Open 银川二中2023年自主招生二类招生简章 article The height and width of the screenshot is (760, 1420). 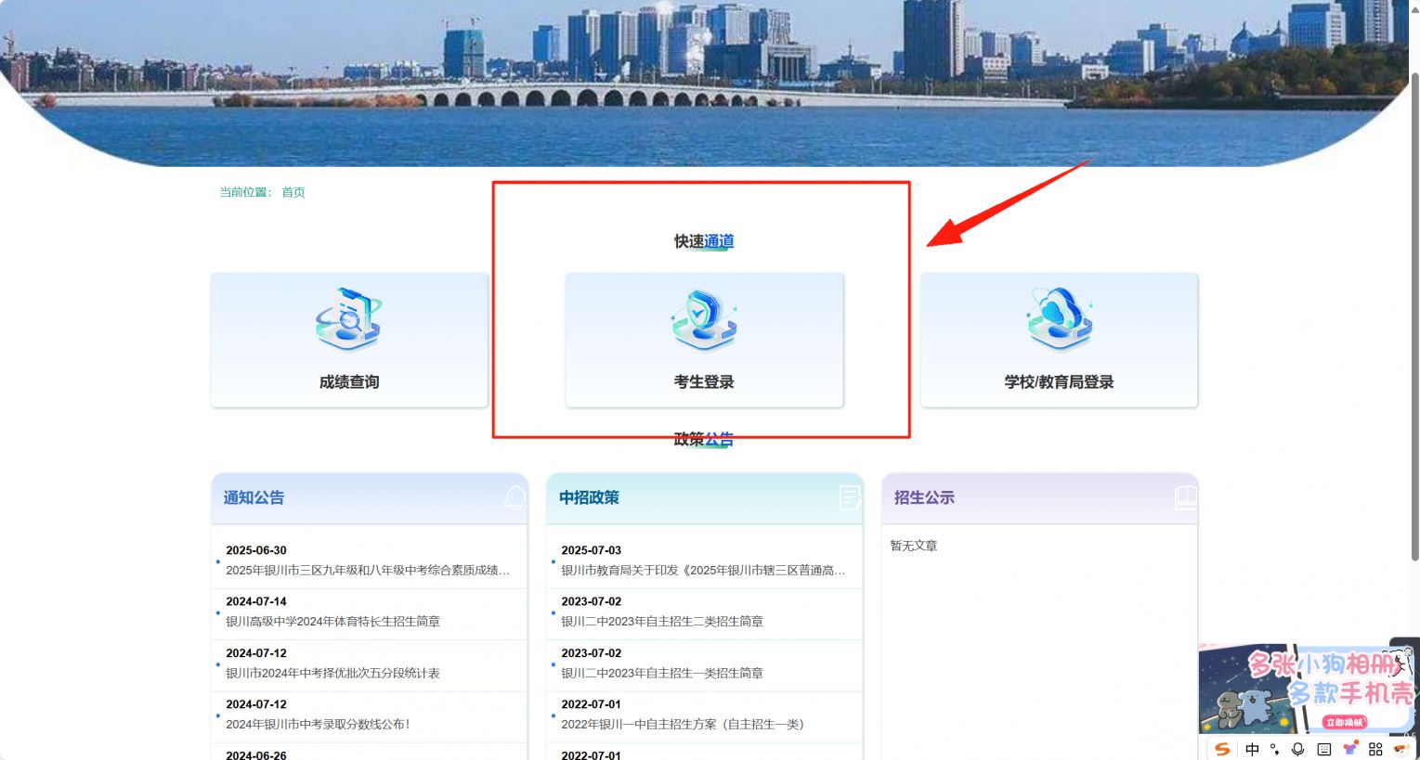coord(661,622)
